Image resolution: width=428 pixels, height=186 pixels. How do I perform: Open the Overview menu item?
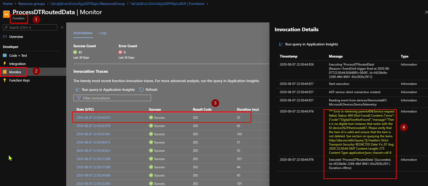16,37
